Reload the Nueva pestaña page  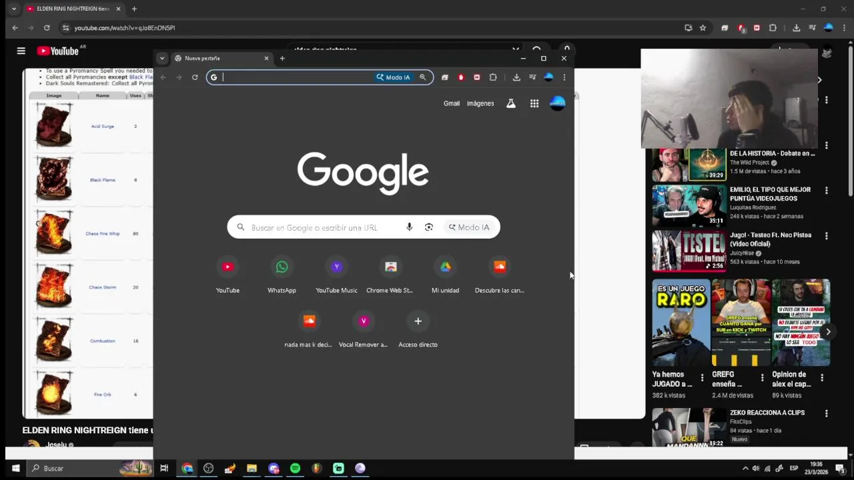(195, 77)
